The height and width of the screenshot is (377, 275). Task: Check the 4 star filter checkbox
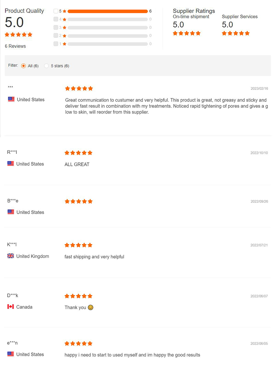coord(56,19)
